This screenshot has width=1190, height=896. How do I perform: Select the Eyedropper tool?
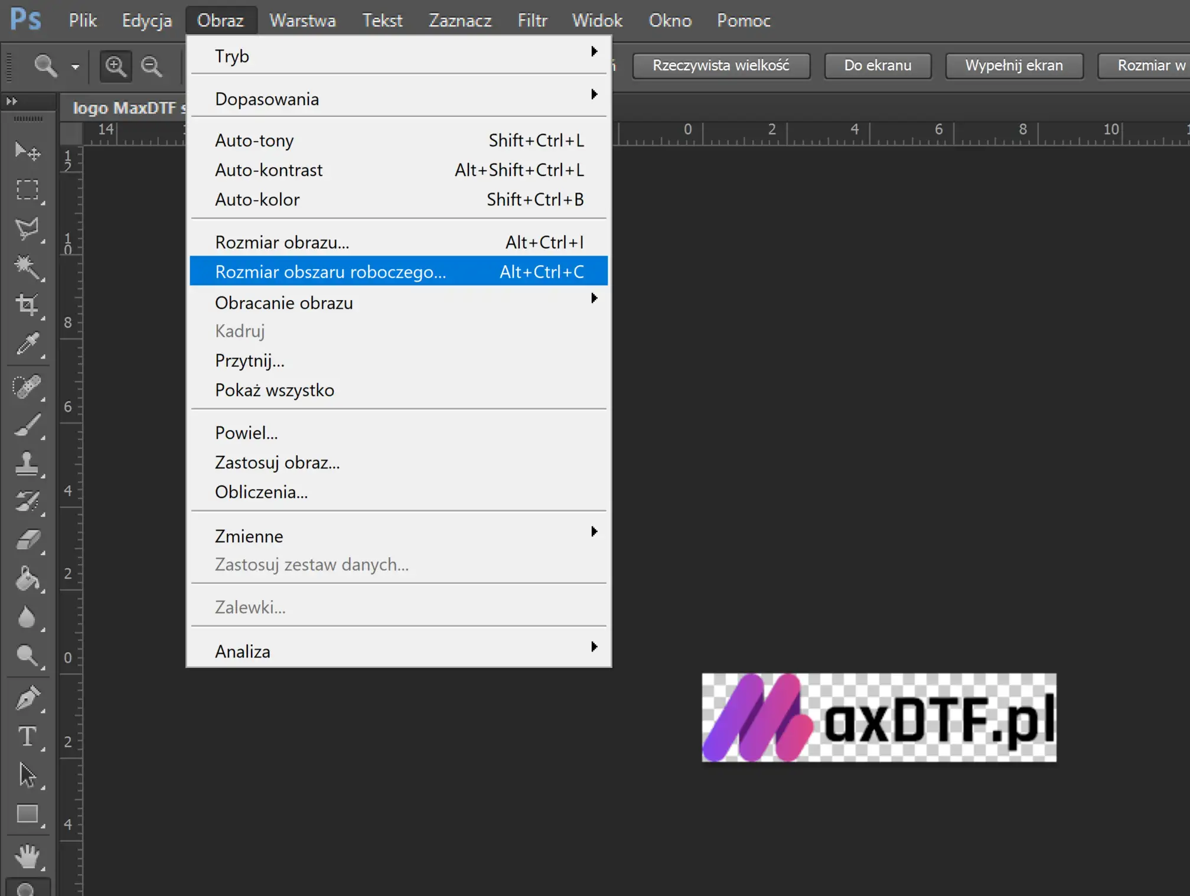27,344
